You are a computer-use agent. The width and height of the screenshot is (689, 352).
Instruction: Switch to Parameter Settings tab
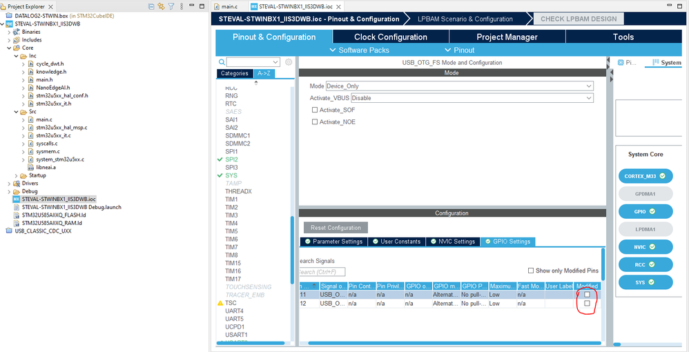point(333,242)
